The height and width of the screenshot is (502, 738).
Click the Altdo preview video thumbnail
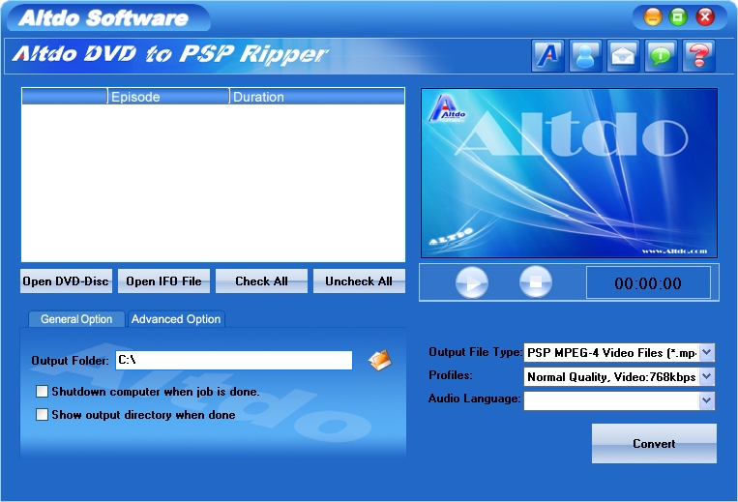(569, 173)
